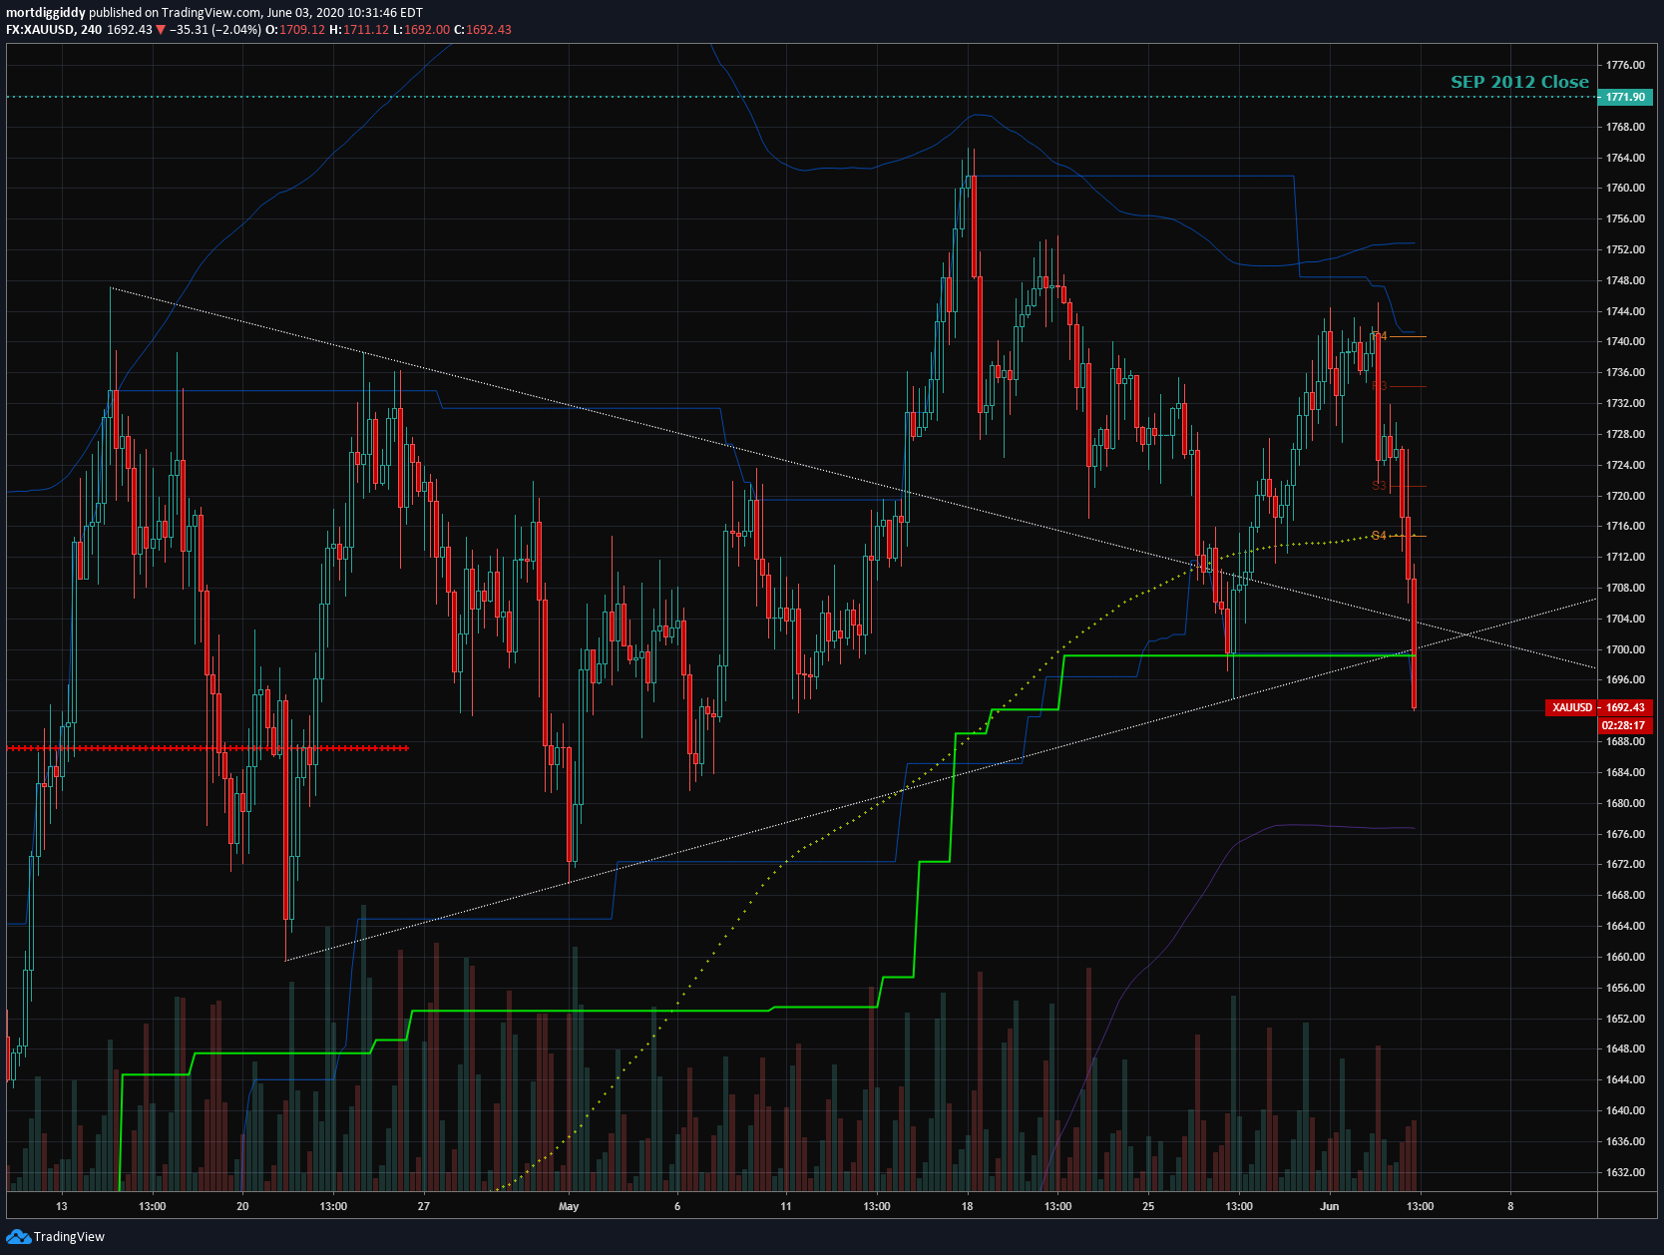Click the last price 1692.43 in the header
Image resolution: width=1664 pixels, height=1255 pixels.
click(130, 30)
